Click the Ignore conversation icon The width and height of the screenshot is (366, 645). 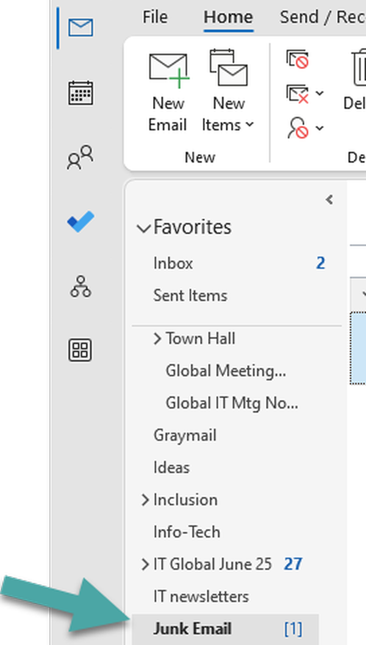(x=298, y=59)
